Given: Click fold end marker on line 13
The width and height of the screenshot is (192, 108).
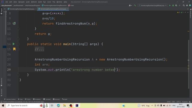Looking at the screenshot, I should coord(18,39).
